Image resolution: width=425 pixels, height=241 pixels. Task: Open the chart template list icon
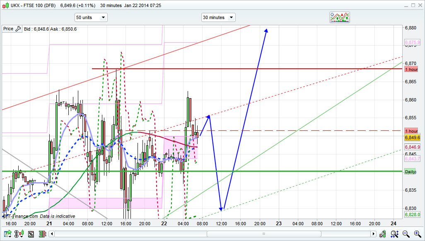(30, 234)
